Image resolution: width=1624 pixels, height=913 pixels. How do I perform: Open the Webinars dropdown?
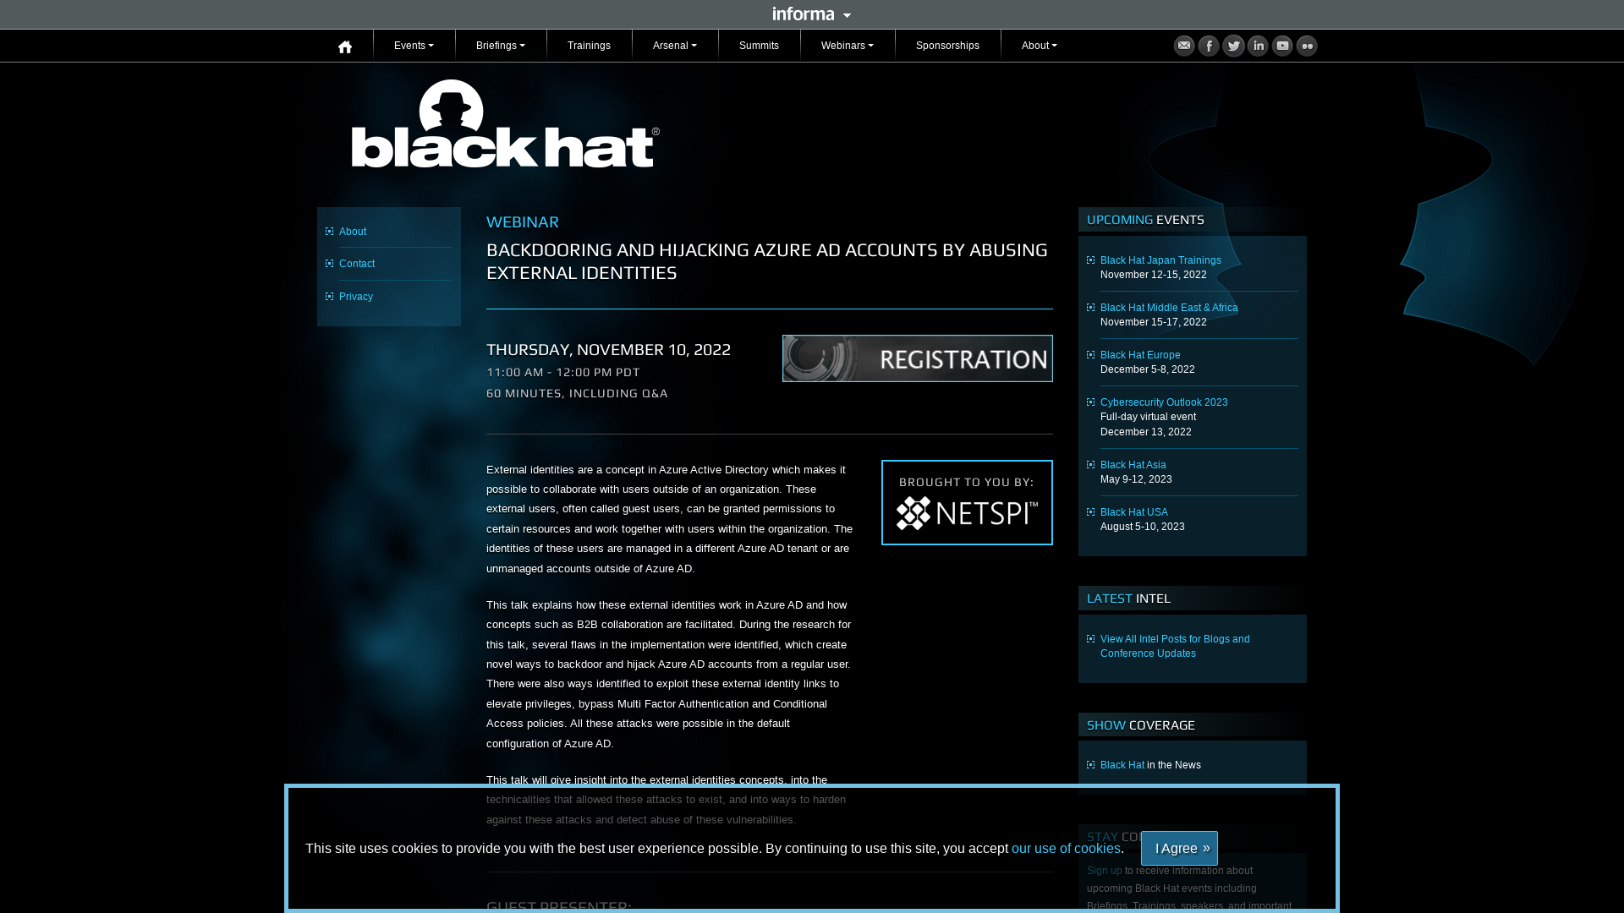[847, 46]
